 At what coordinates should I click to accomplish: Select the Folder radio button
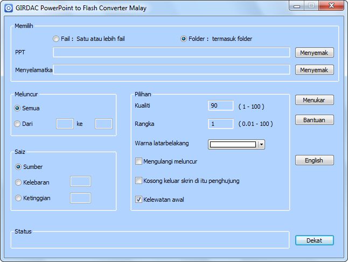pyautogui.click(x=184, y=39)
